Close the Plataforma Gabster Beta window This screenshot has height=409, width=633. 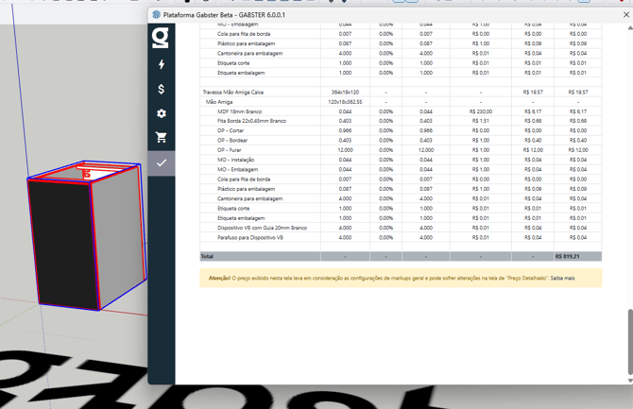pyautogui.click(x=625, y=15)
